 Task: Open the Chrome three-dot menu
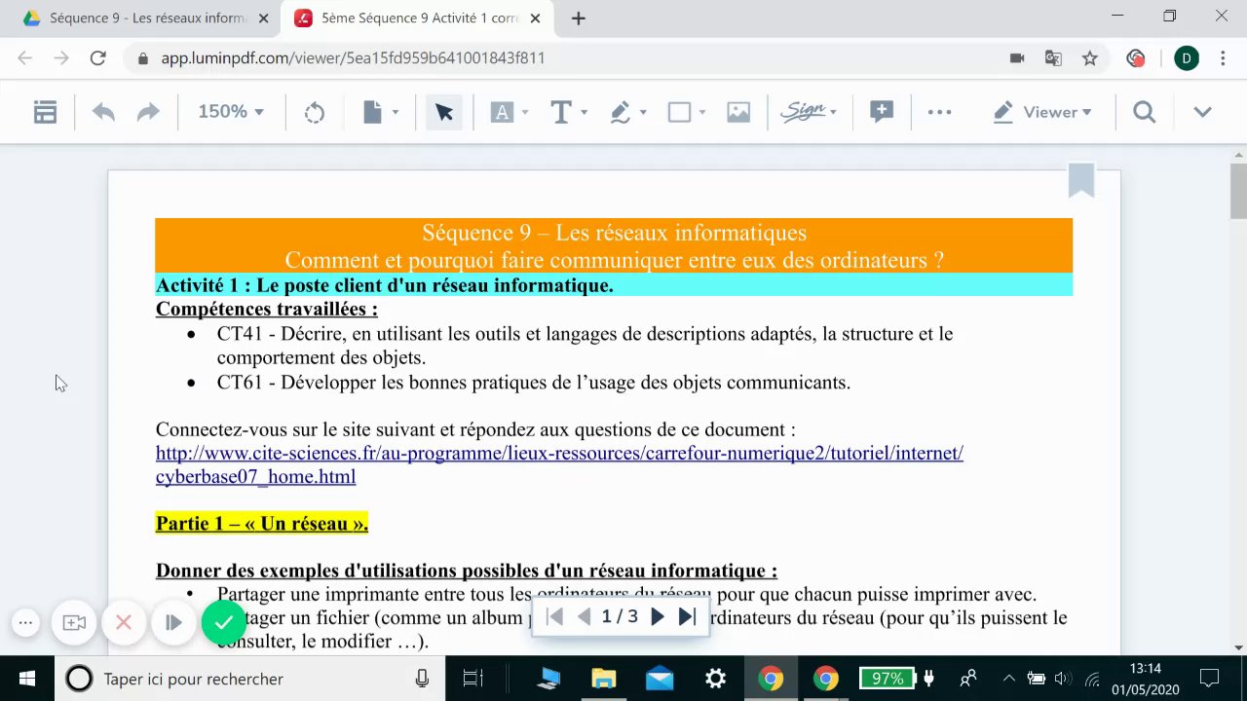click(x=1224, y=58)
